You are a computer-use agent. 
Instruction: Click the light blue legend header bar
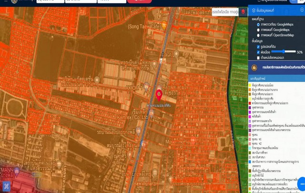pos(276,78)
